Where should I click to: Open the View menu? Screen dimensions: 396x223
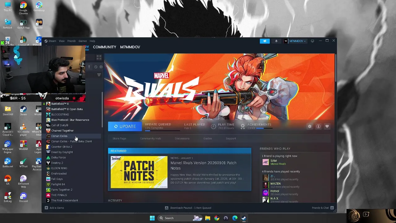62,41
